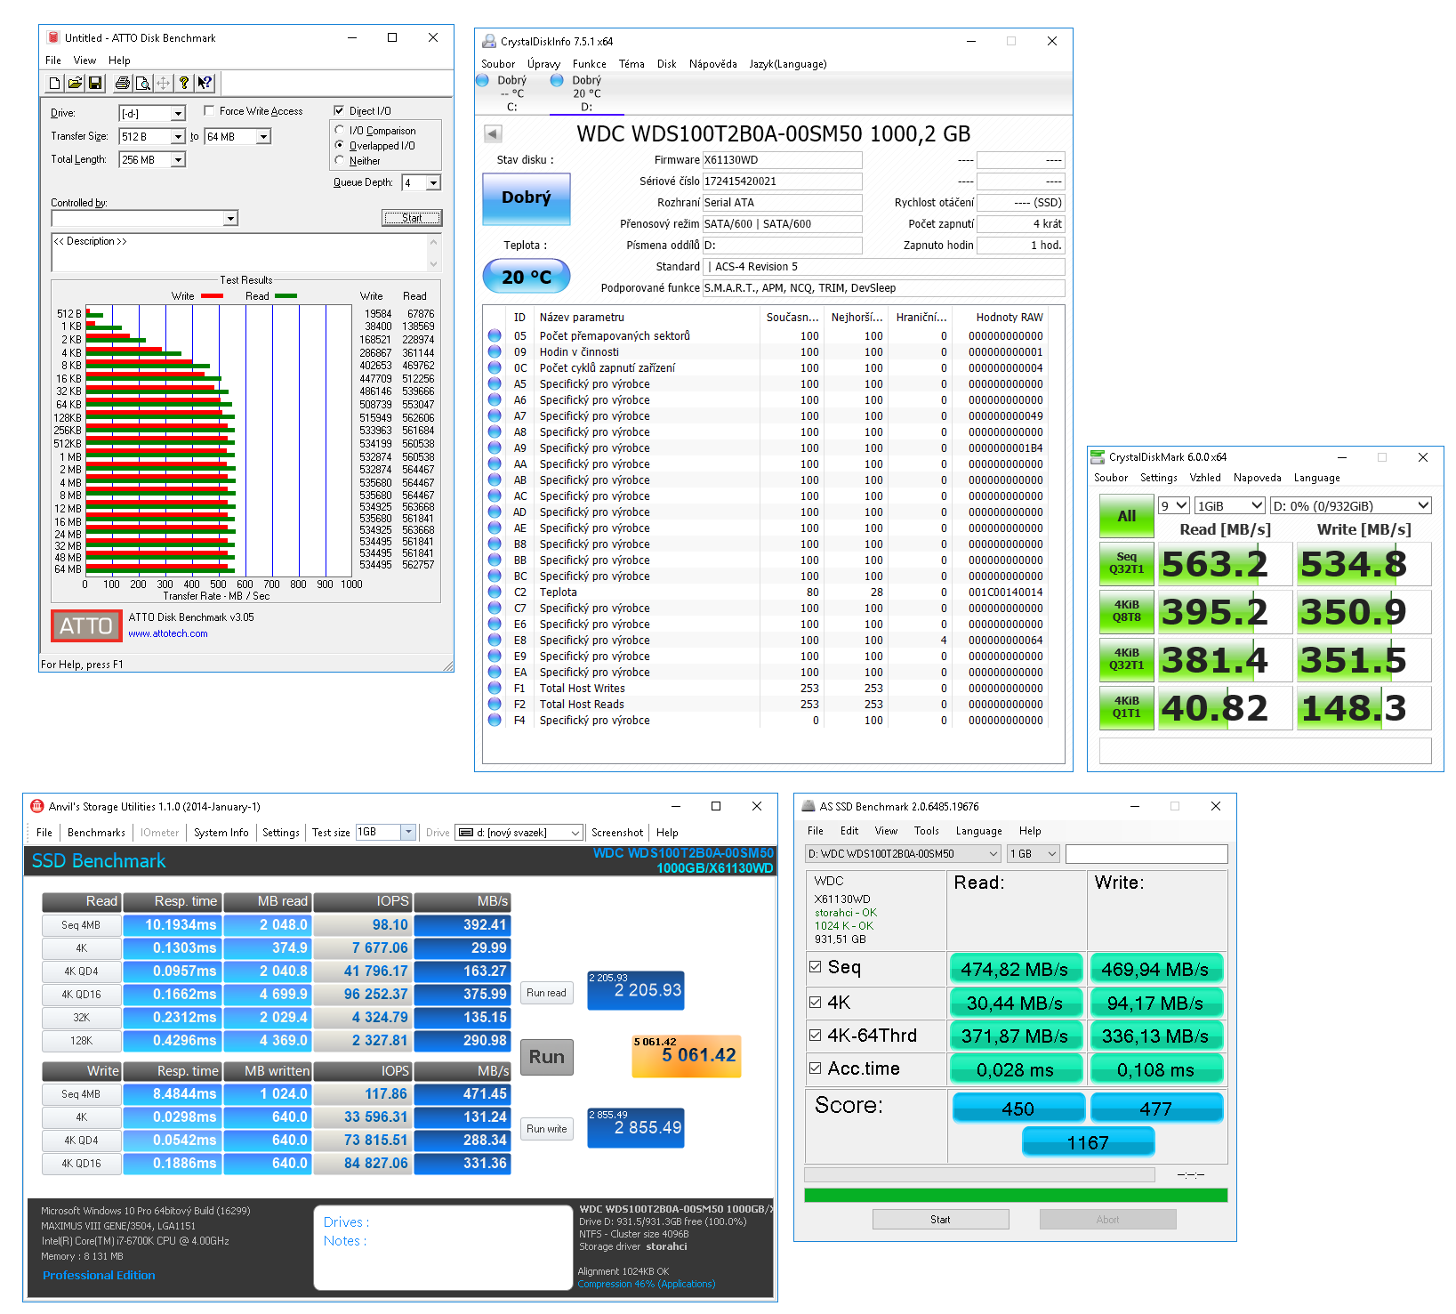Image resolution: width=1456 pixels, height=1314 pixels.
Task: Select disk D: status circle in CrystalDiskInfo
Action: click(557, 80)
